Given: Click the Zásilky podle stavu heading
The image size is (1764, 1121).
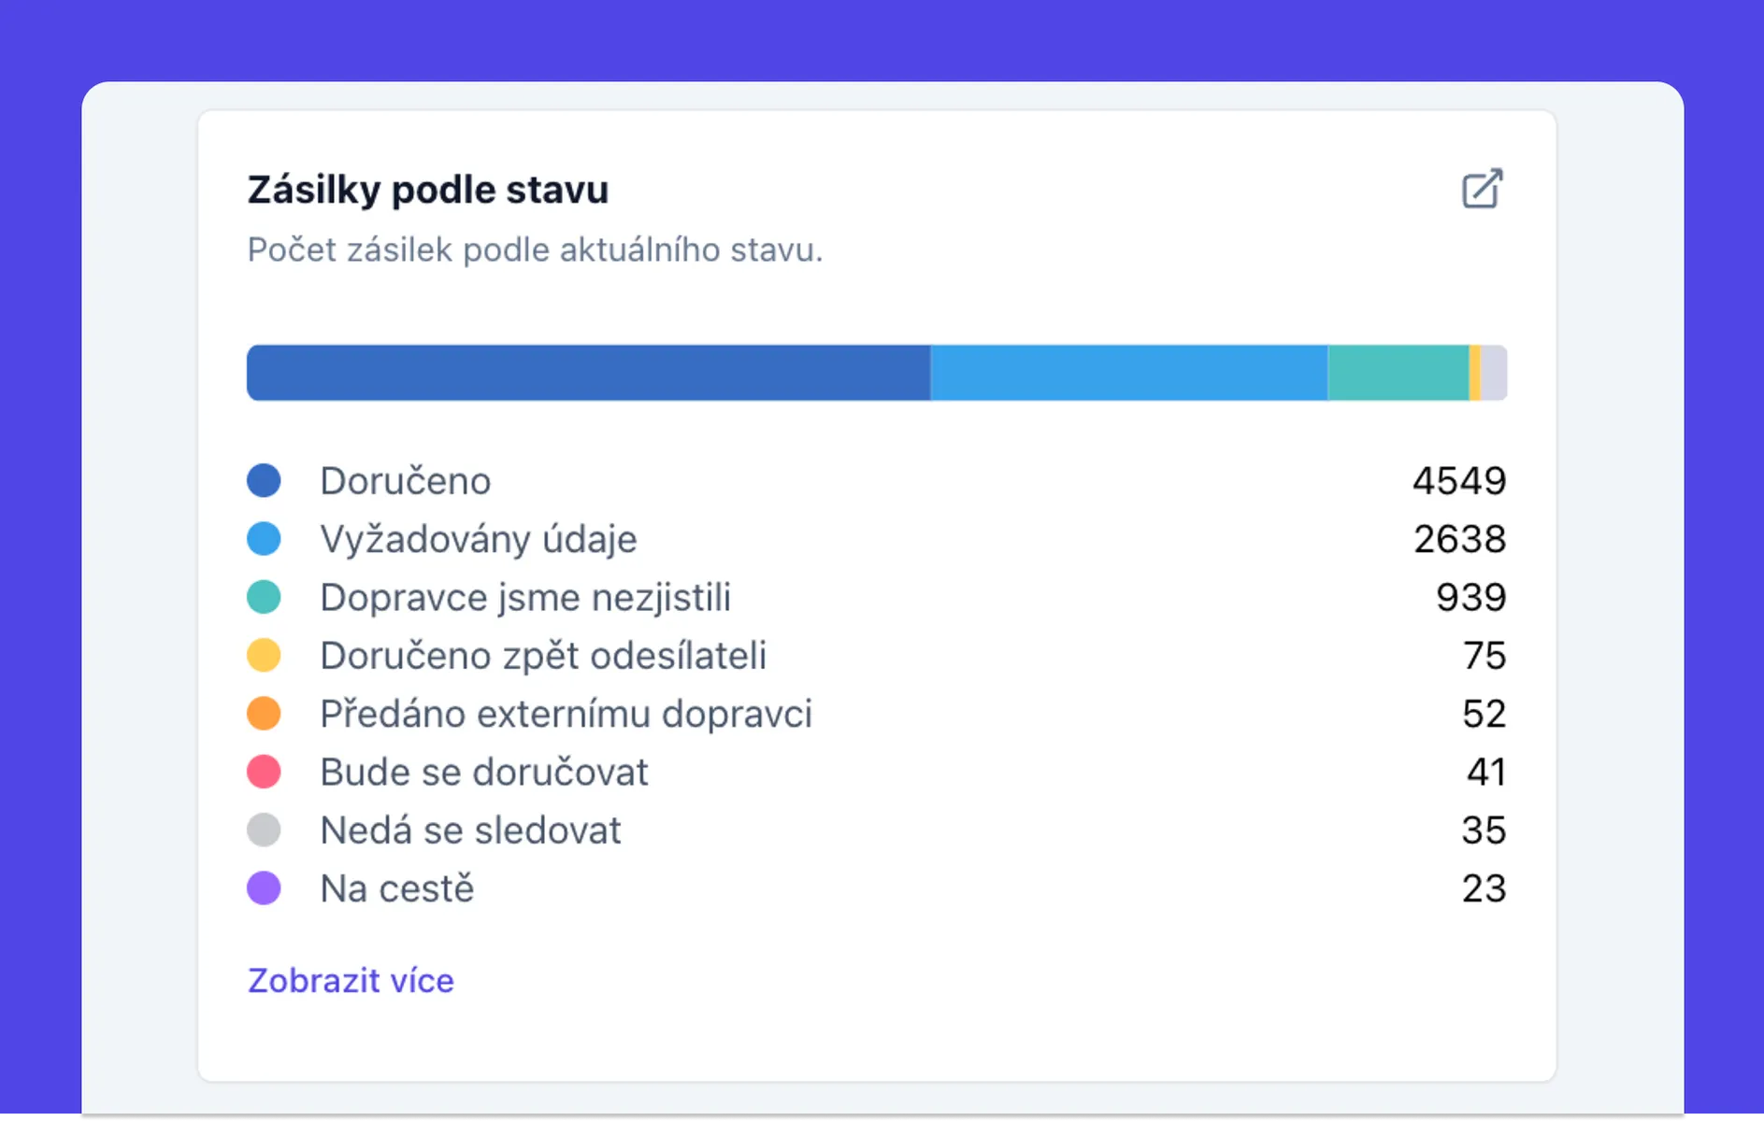Looking at the screenshot, I should click(427, 189).
